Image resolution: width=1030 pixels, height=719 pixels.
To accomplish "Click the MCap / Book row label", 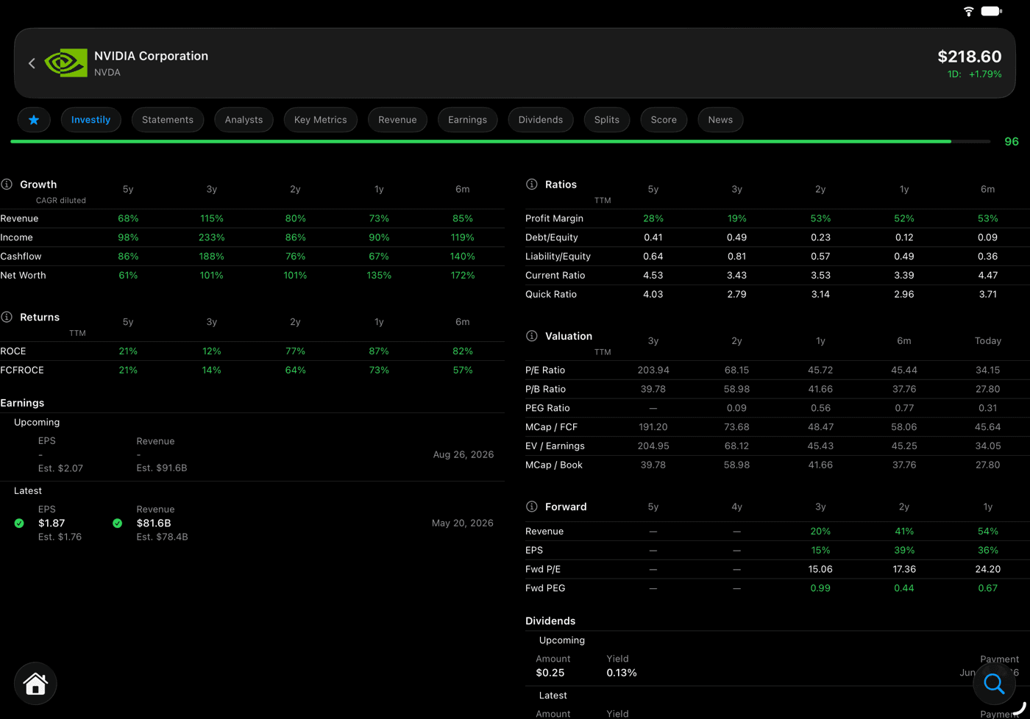I will (554, 465).
